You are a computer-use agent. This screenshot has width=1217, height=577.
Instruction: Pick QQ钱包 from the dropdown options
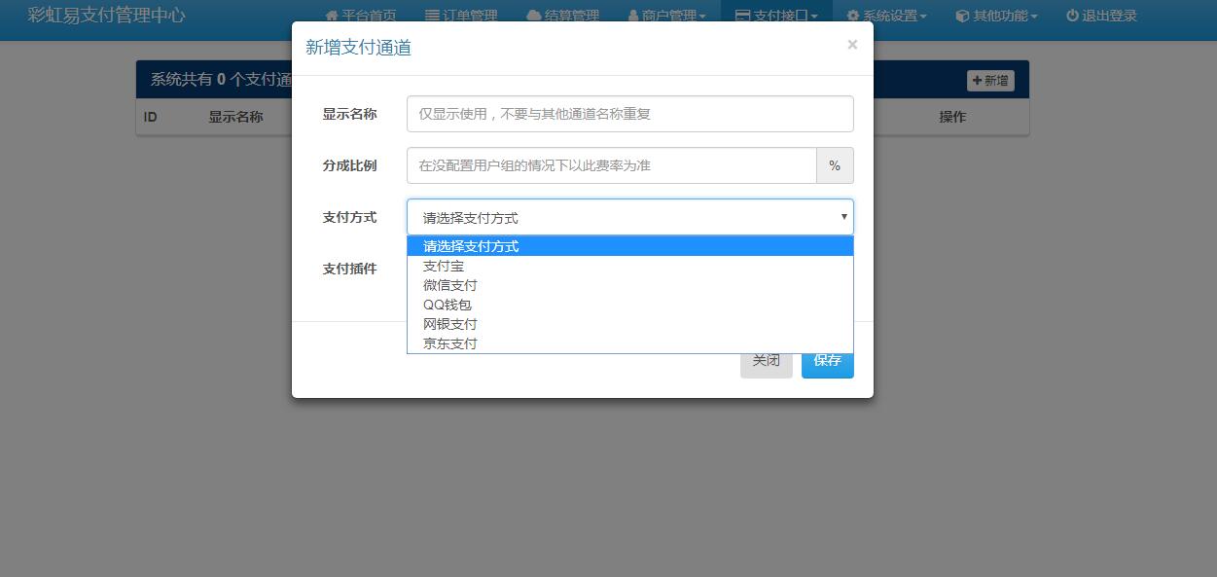[447, 305]
